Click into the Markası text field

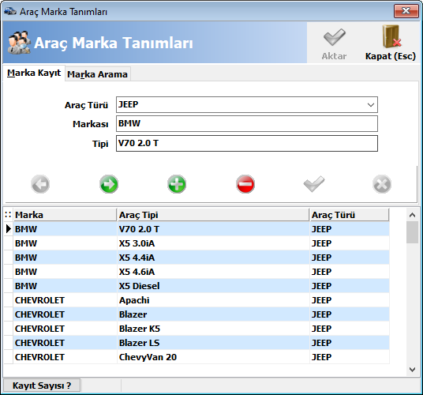pyautogui.click(x=247, y=124)
